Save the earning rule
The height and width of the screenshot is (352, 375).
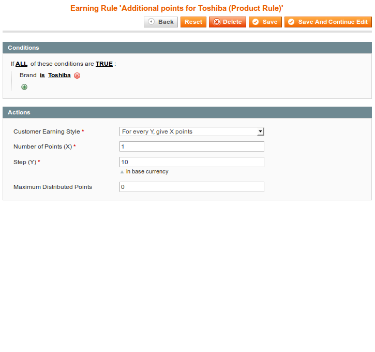point(265,22)
